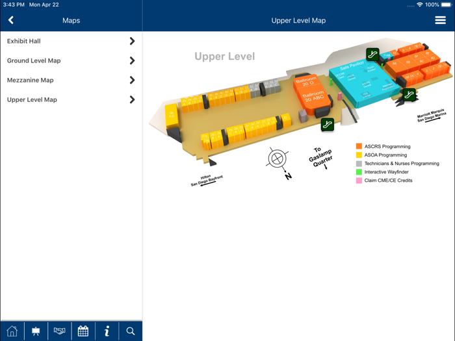Screen dimensions: 455x341
Task: Open the hamburger menu
Action: 440,20
